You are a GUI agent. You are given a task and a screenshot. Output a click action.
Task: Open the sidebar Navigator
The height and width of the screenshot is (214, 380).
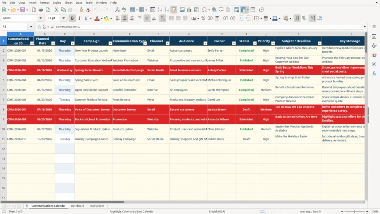tap(374, 64)
